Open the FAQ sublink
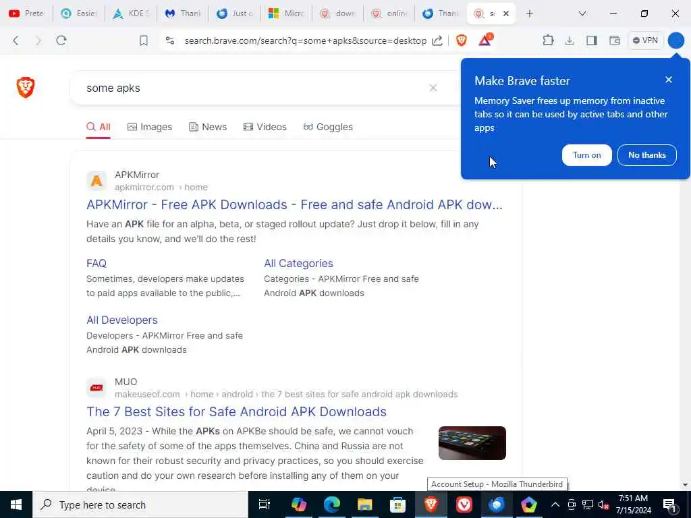Screen dimensions: 691x518 96,264
